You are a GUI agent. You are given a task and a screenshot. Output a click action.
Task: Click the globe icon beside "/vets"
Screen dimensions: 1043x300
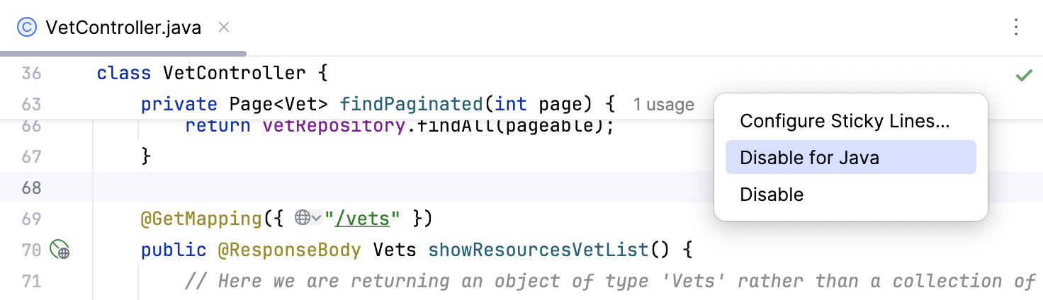tap(303, 219)
